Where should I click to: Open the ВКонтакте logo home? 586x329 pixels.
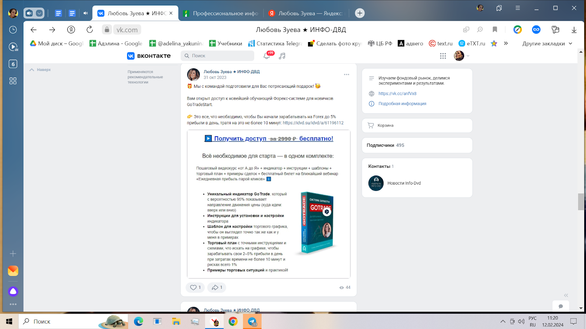coord(149,56)
